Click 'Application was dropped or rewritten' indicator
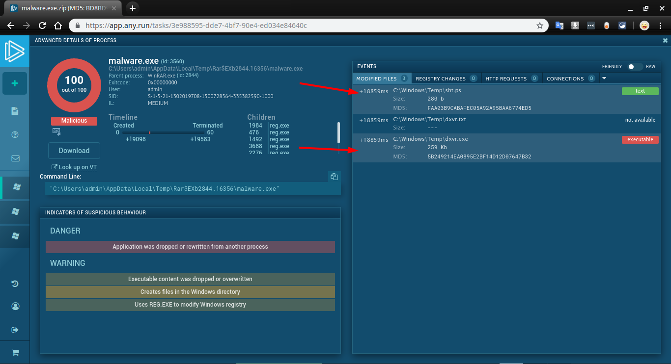 coord(190,247)
